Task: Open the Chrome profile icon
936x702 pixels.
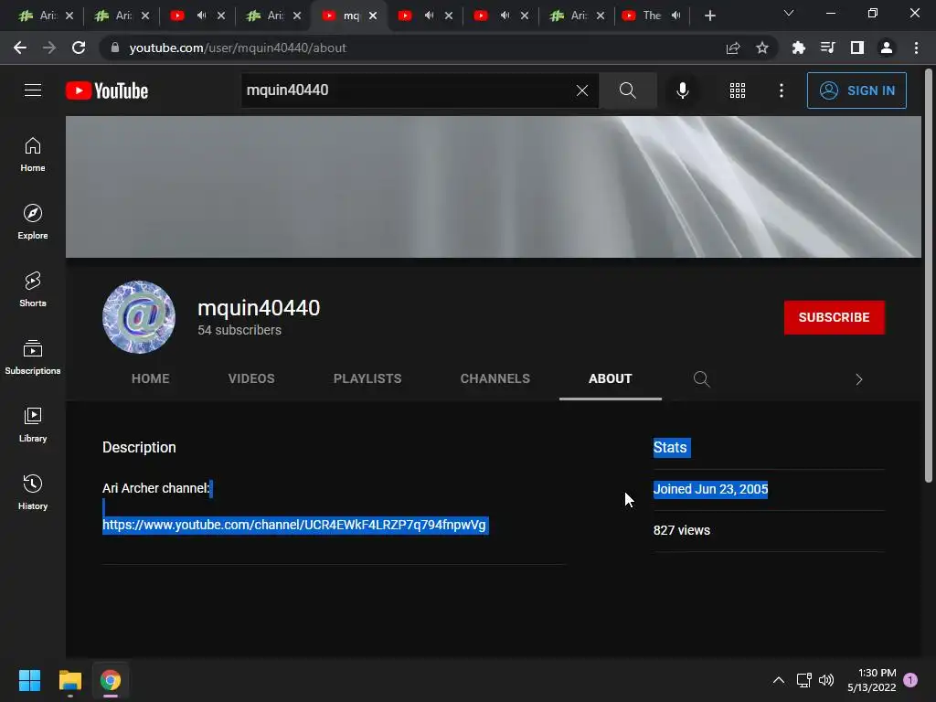Action: click(x=887, y=48)
